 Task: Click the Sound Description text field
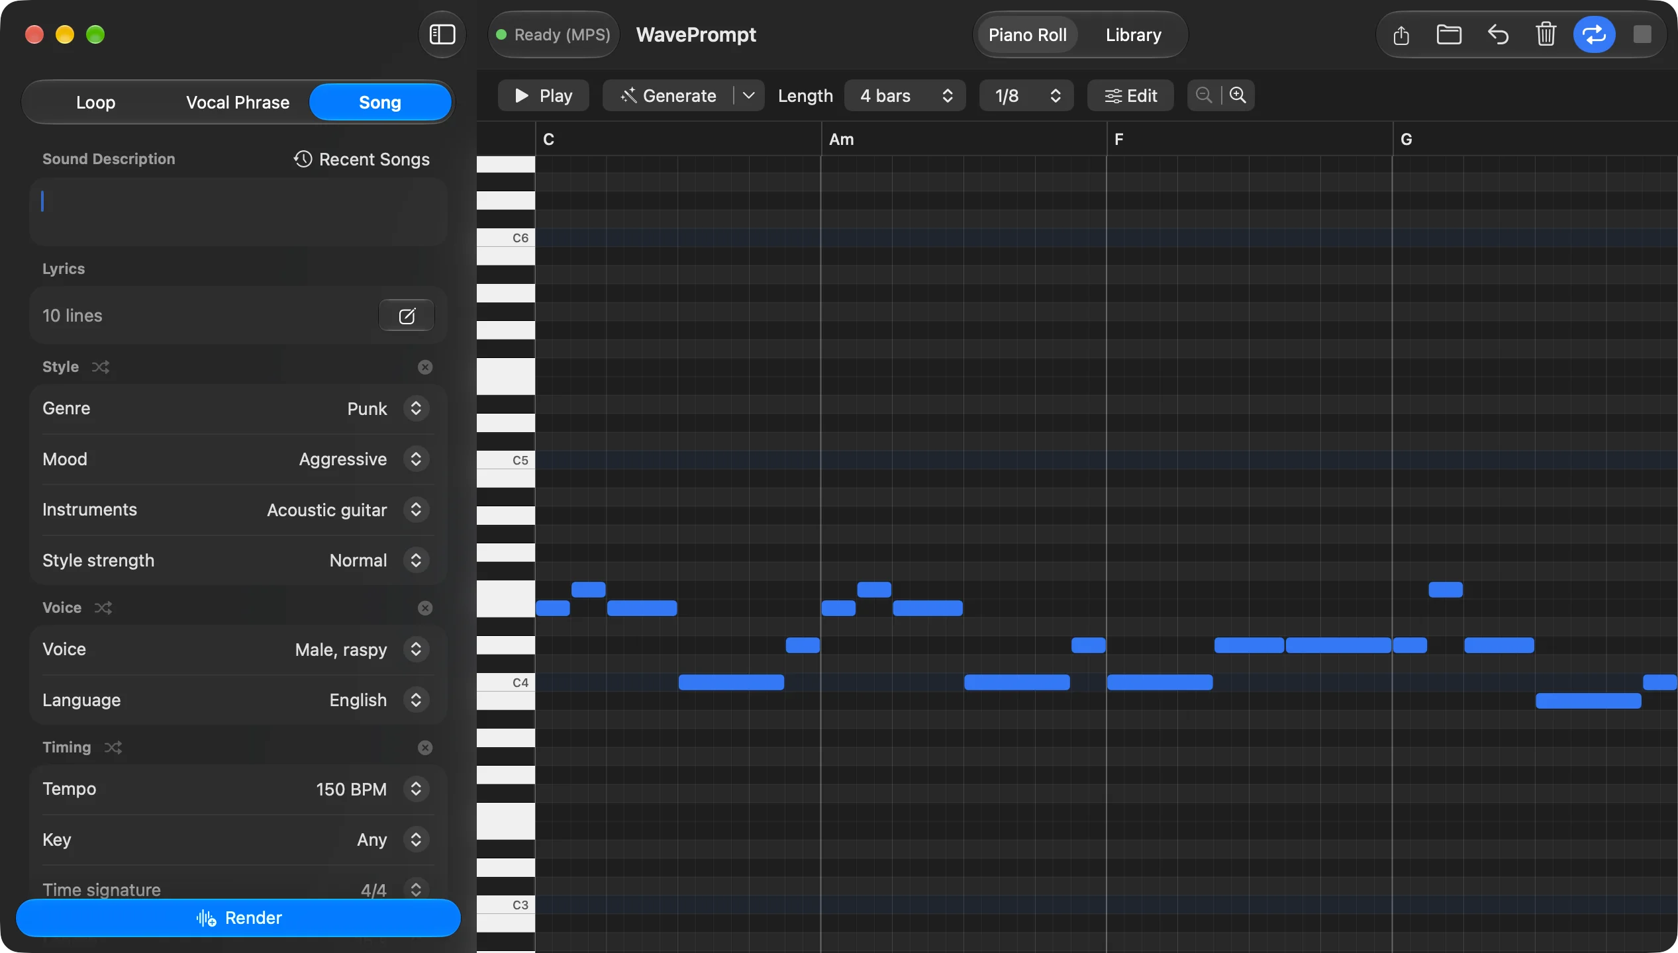pyautogui.click(x=238, y=212)
